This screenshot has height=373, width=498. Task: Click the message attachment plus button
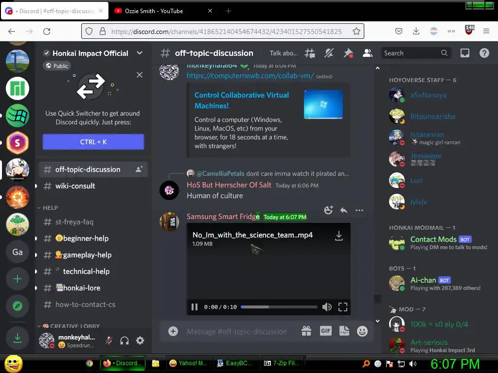coord(173,331)
